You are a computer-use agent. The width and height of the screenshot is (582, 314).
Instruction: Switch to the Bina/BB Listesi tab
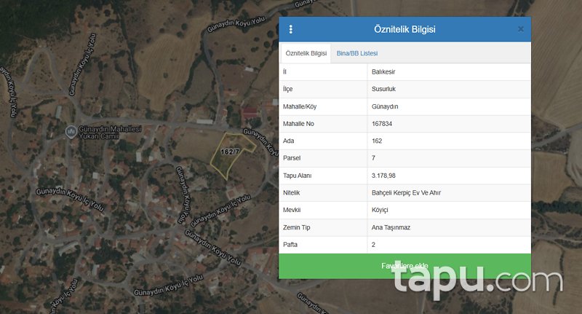(x=357, y=53)
